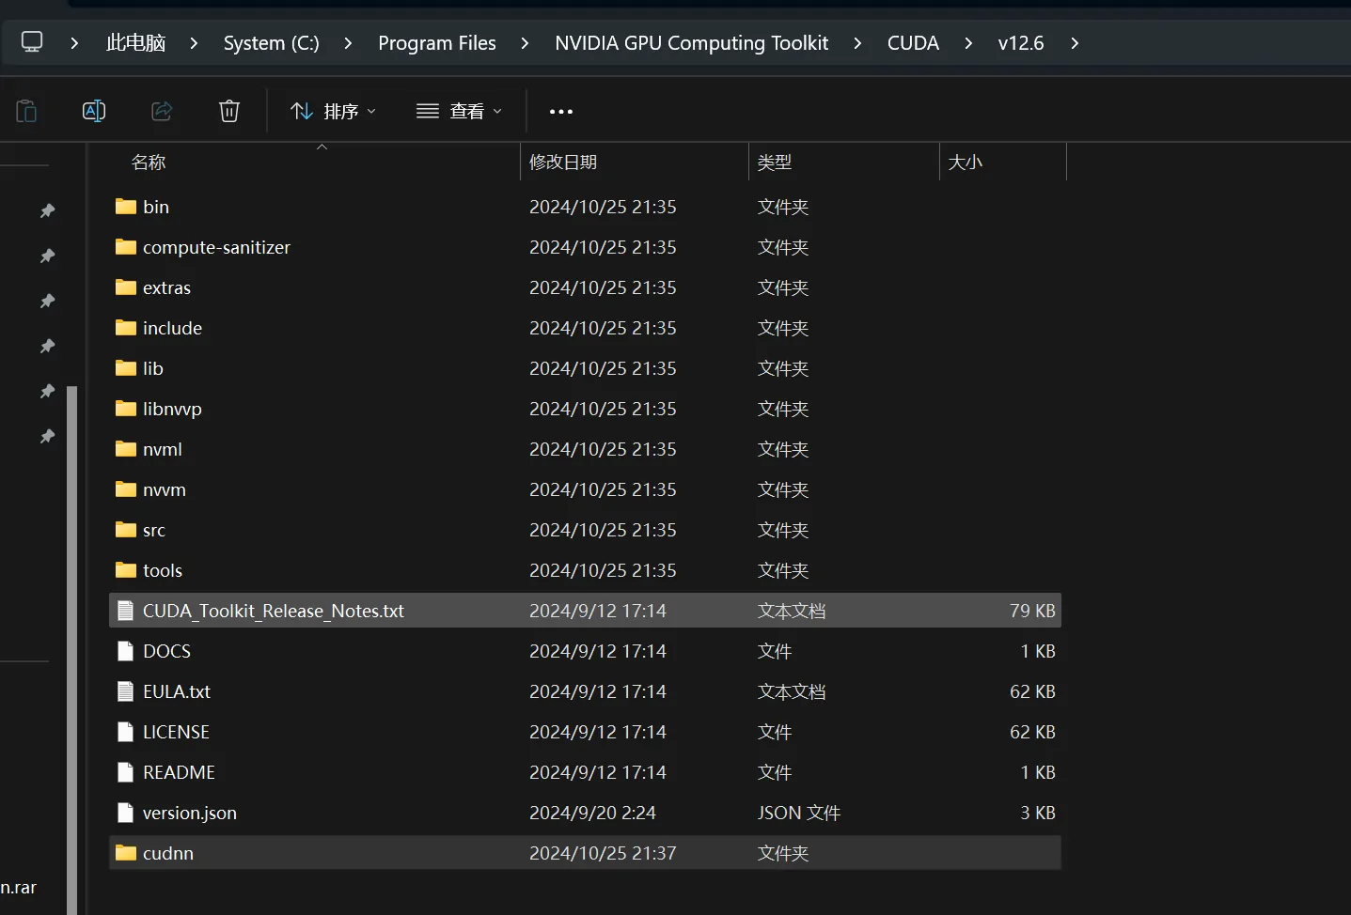Expand chevron after CUDA breadcrumb

(x=968, y=43)
